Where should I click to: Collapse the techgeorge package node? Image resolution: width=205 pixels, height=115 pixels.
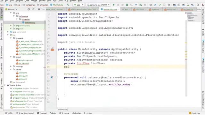[x=14, y=16]
